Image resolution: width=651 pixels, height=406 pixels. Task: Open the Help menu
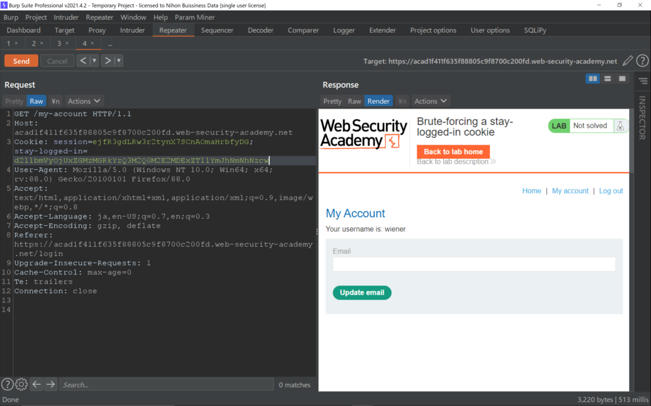coord(161,17)
